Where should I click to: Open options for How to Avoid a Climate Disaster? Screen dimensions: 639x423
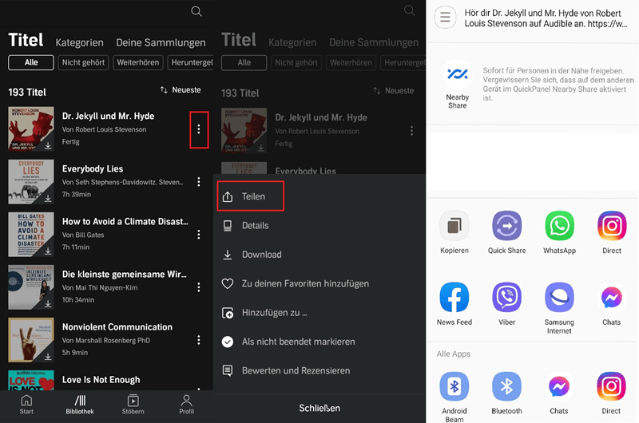[x=198, y=235]
